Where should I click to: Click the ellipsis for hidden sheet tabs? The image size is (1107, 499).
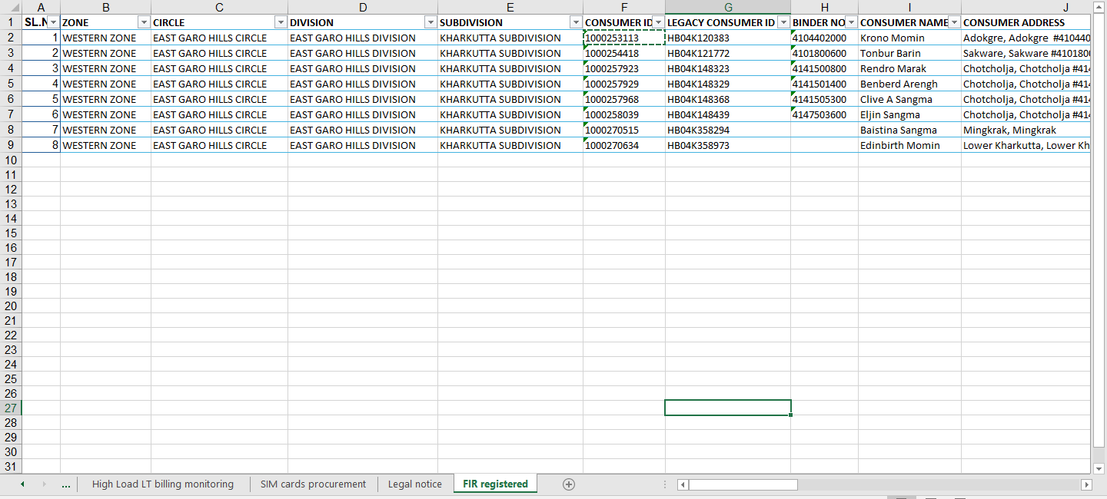coord(66,484)
